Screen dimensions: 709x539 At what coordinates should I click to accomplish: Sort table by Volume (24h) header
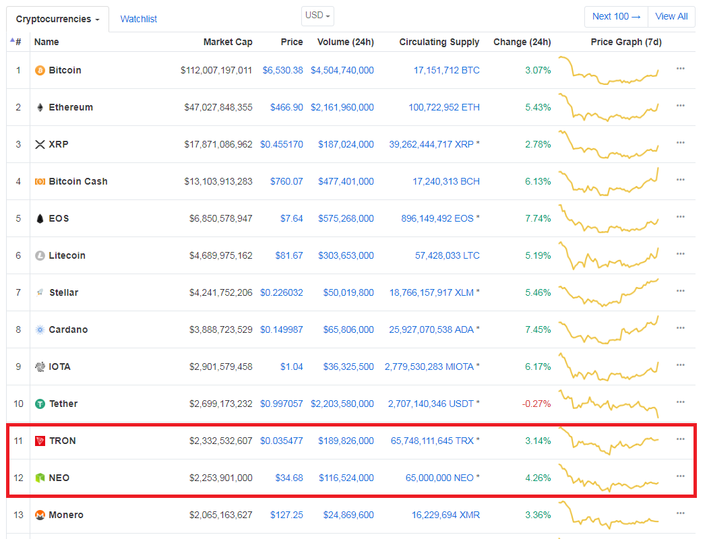click(x=346, y=42)
